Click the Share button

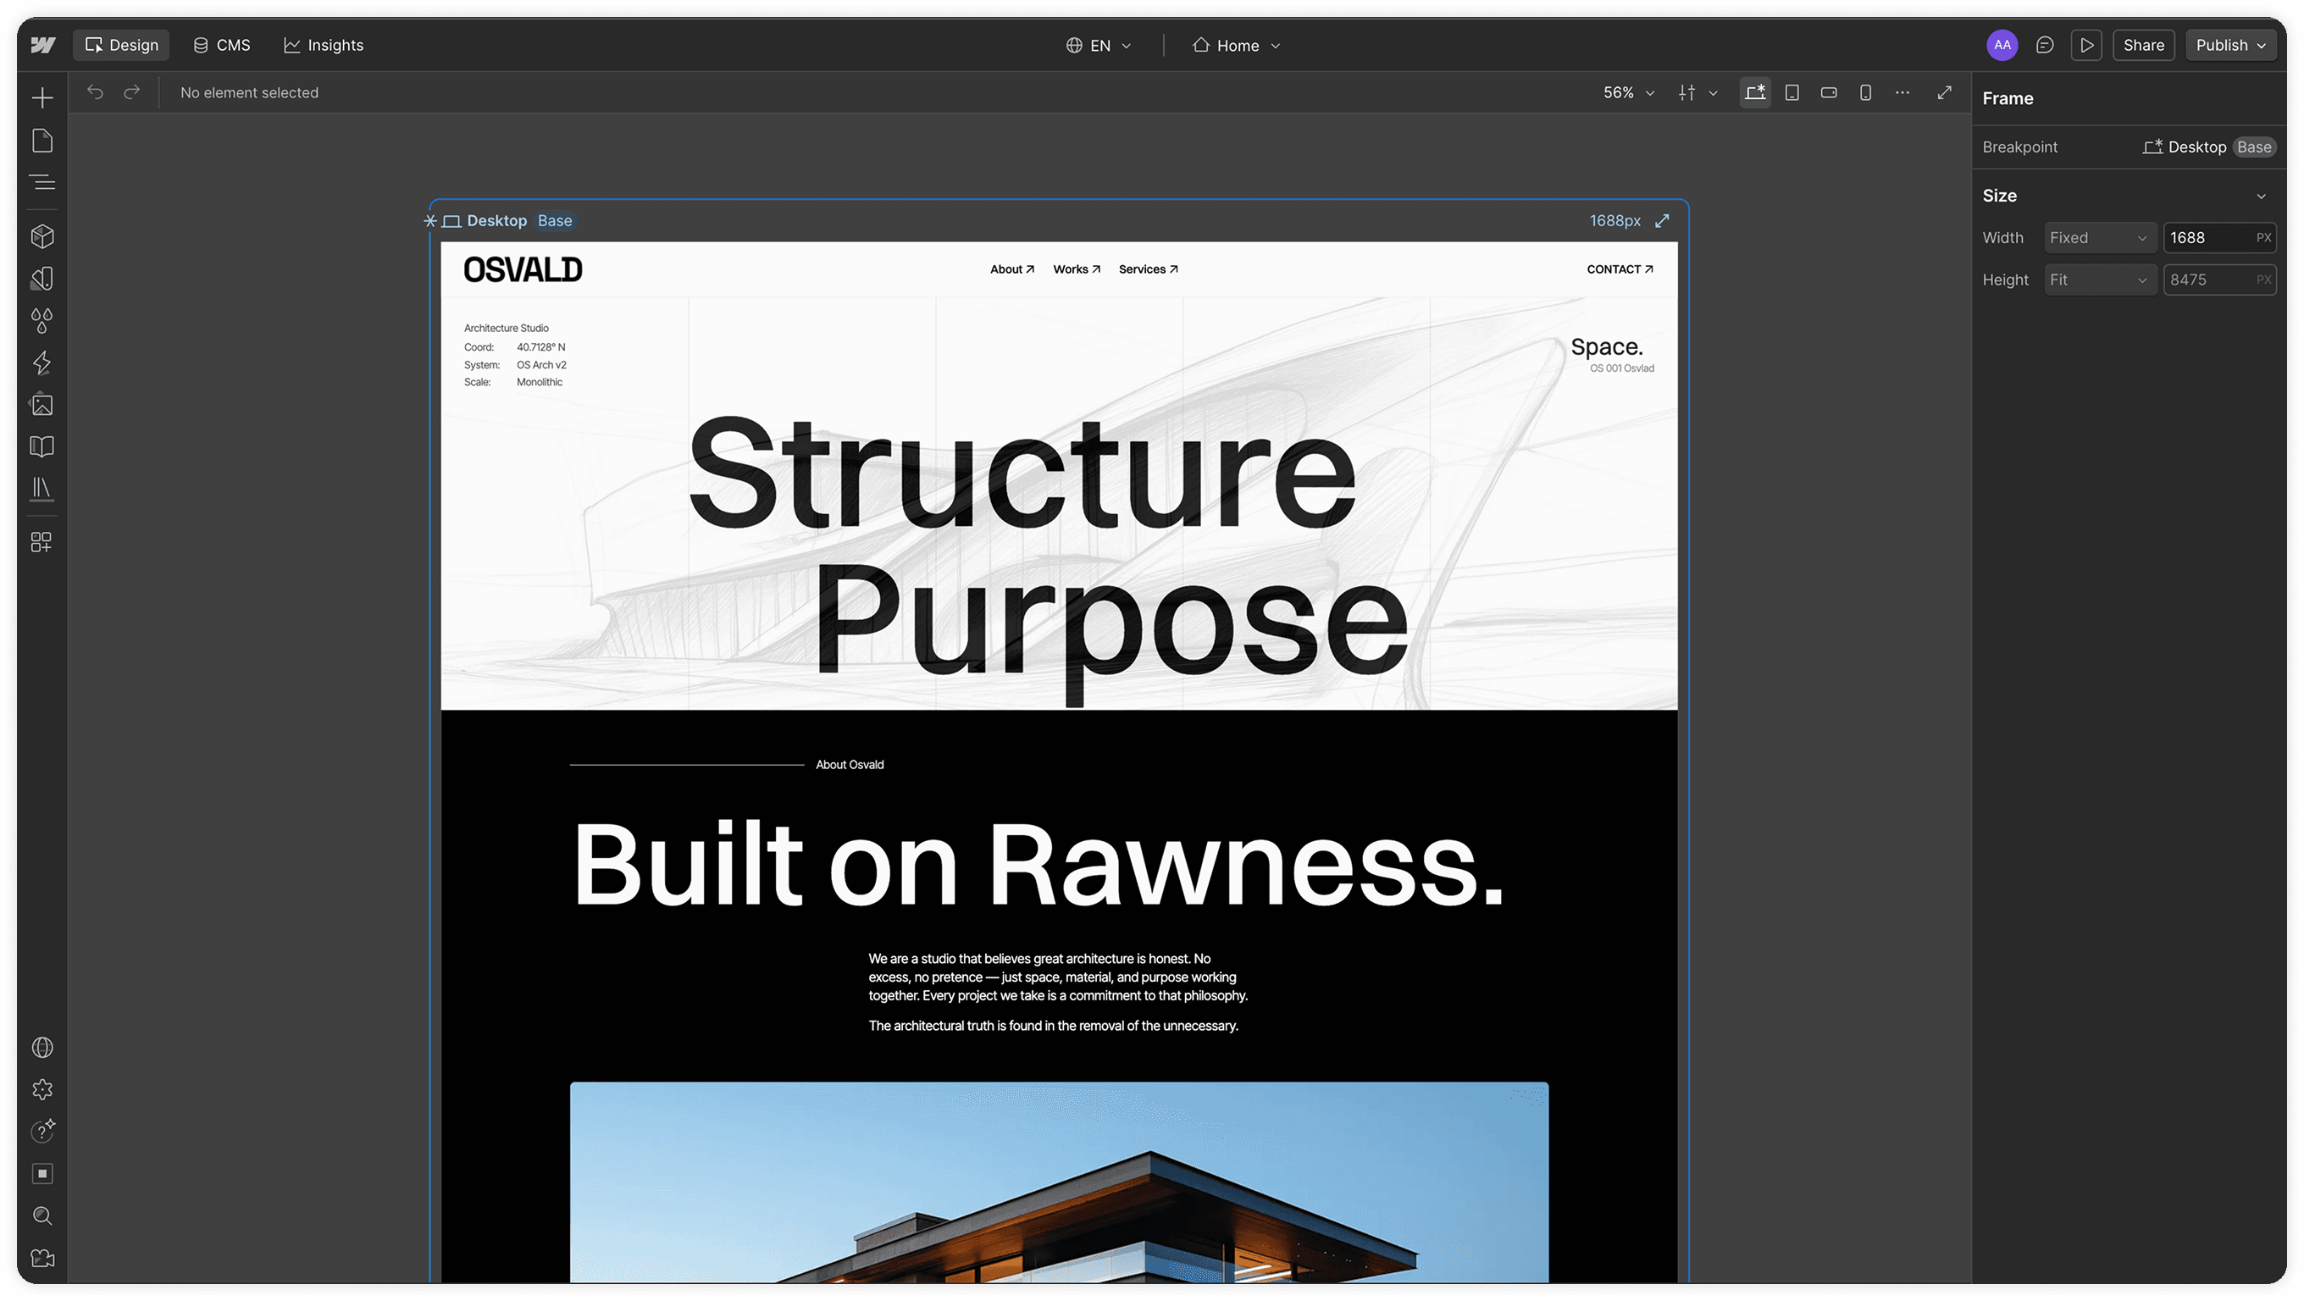[x=2143, y=45]
